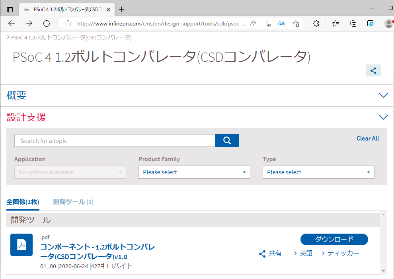Collapse the 設計支援 section chevron
Screen dimensions: 394x279
383,117
